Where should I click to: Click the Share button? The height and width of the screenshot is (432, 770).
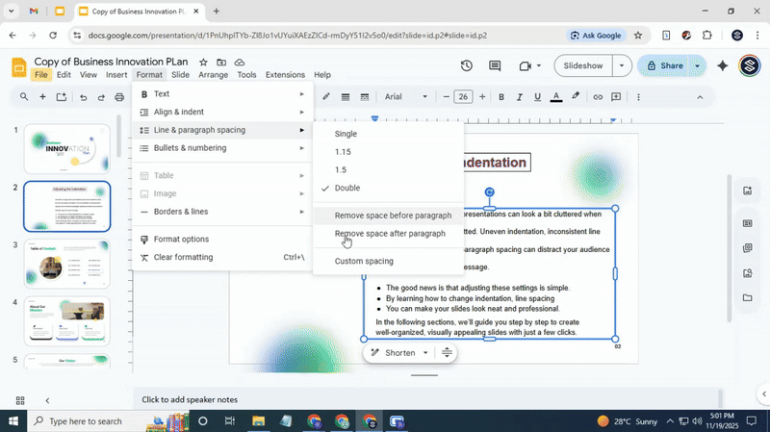(x=663, y=65)
